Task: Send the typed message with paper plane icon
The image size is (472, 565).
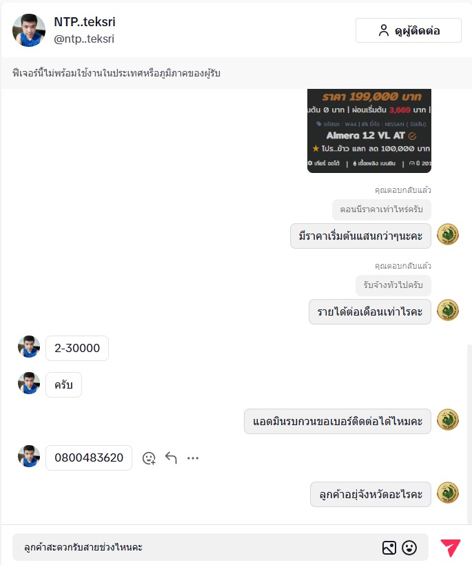Action: [x=450, y=547]
